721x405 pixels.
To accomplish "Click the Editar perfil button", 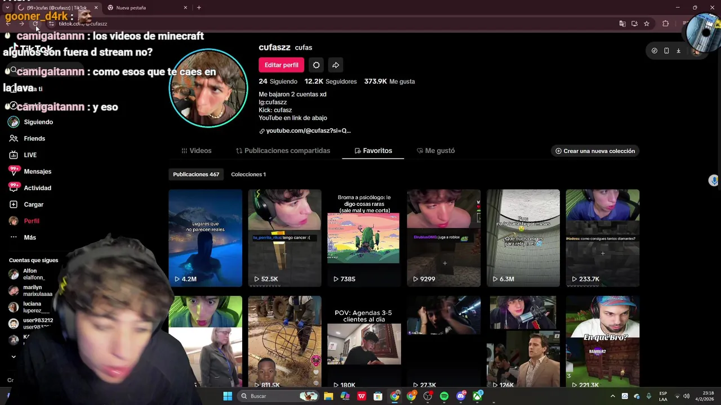I will (x=281, y=65).
